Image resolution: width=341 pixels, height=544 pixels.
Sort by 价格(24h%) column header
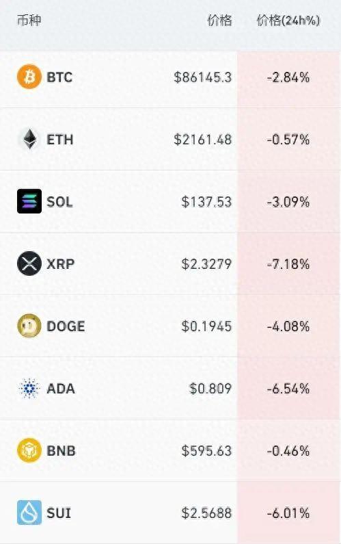coord(288,20)
